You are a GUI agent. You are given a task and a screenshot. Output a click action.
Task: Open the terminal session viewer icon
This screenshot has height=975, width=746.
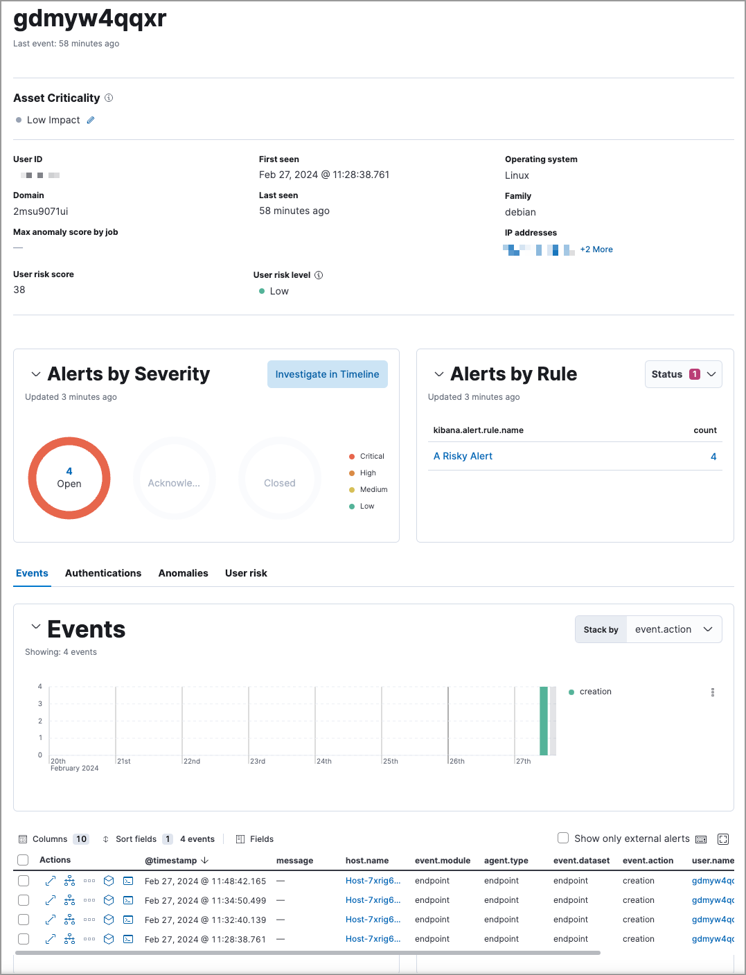coord(128,881)
